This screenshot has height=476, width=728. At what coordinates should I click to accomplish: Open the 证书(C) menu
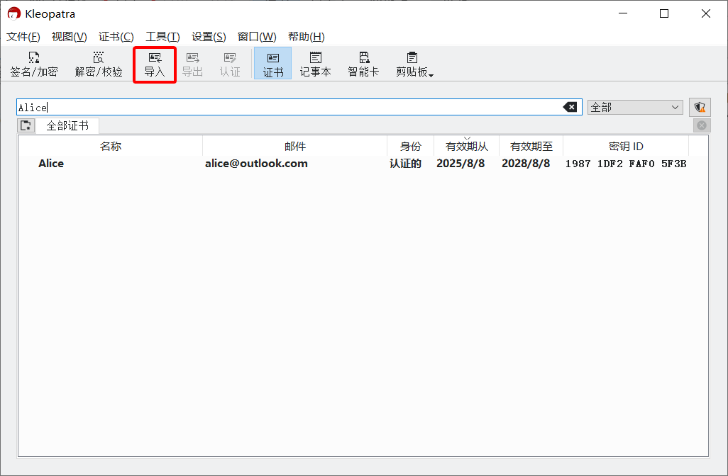pyautogui.click(x=116, y=37)
